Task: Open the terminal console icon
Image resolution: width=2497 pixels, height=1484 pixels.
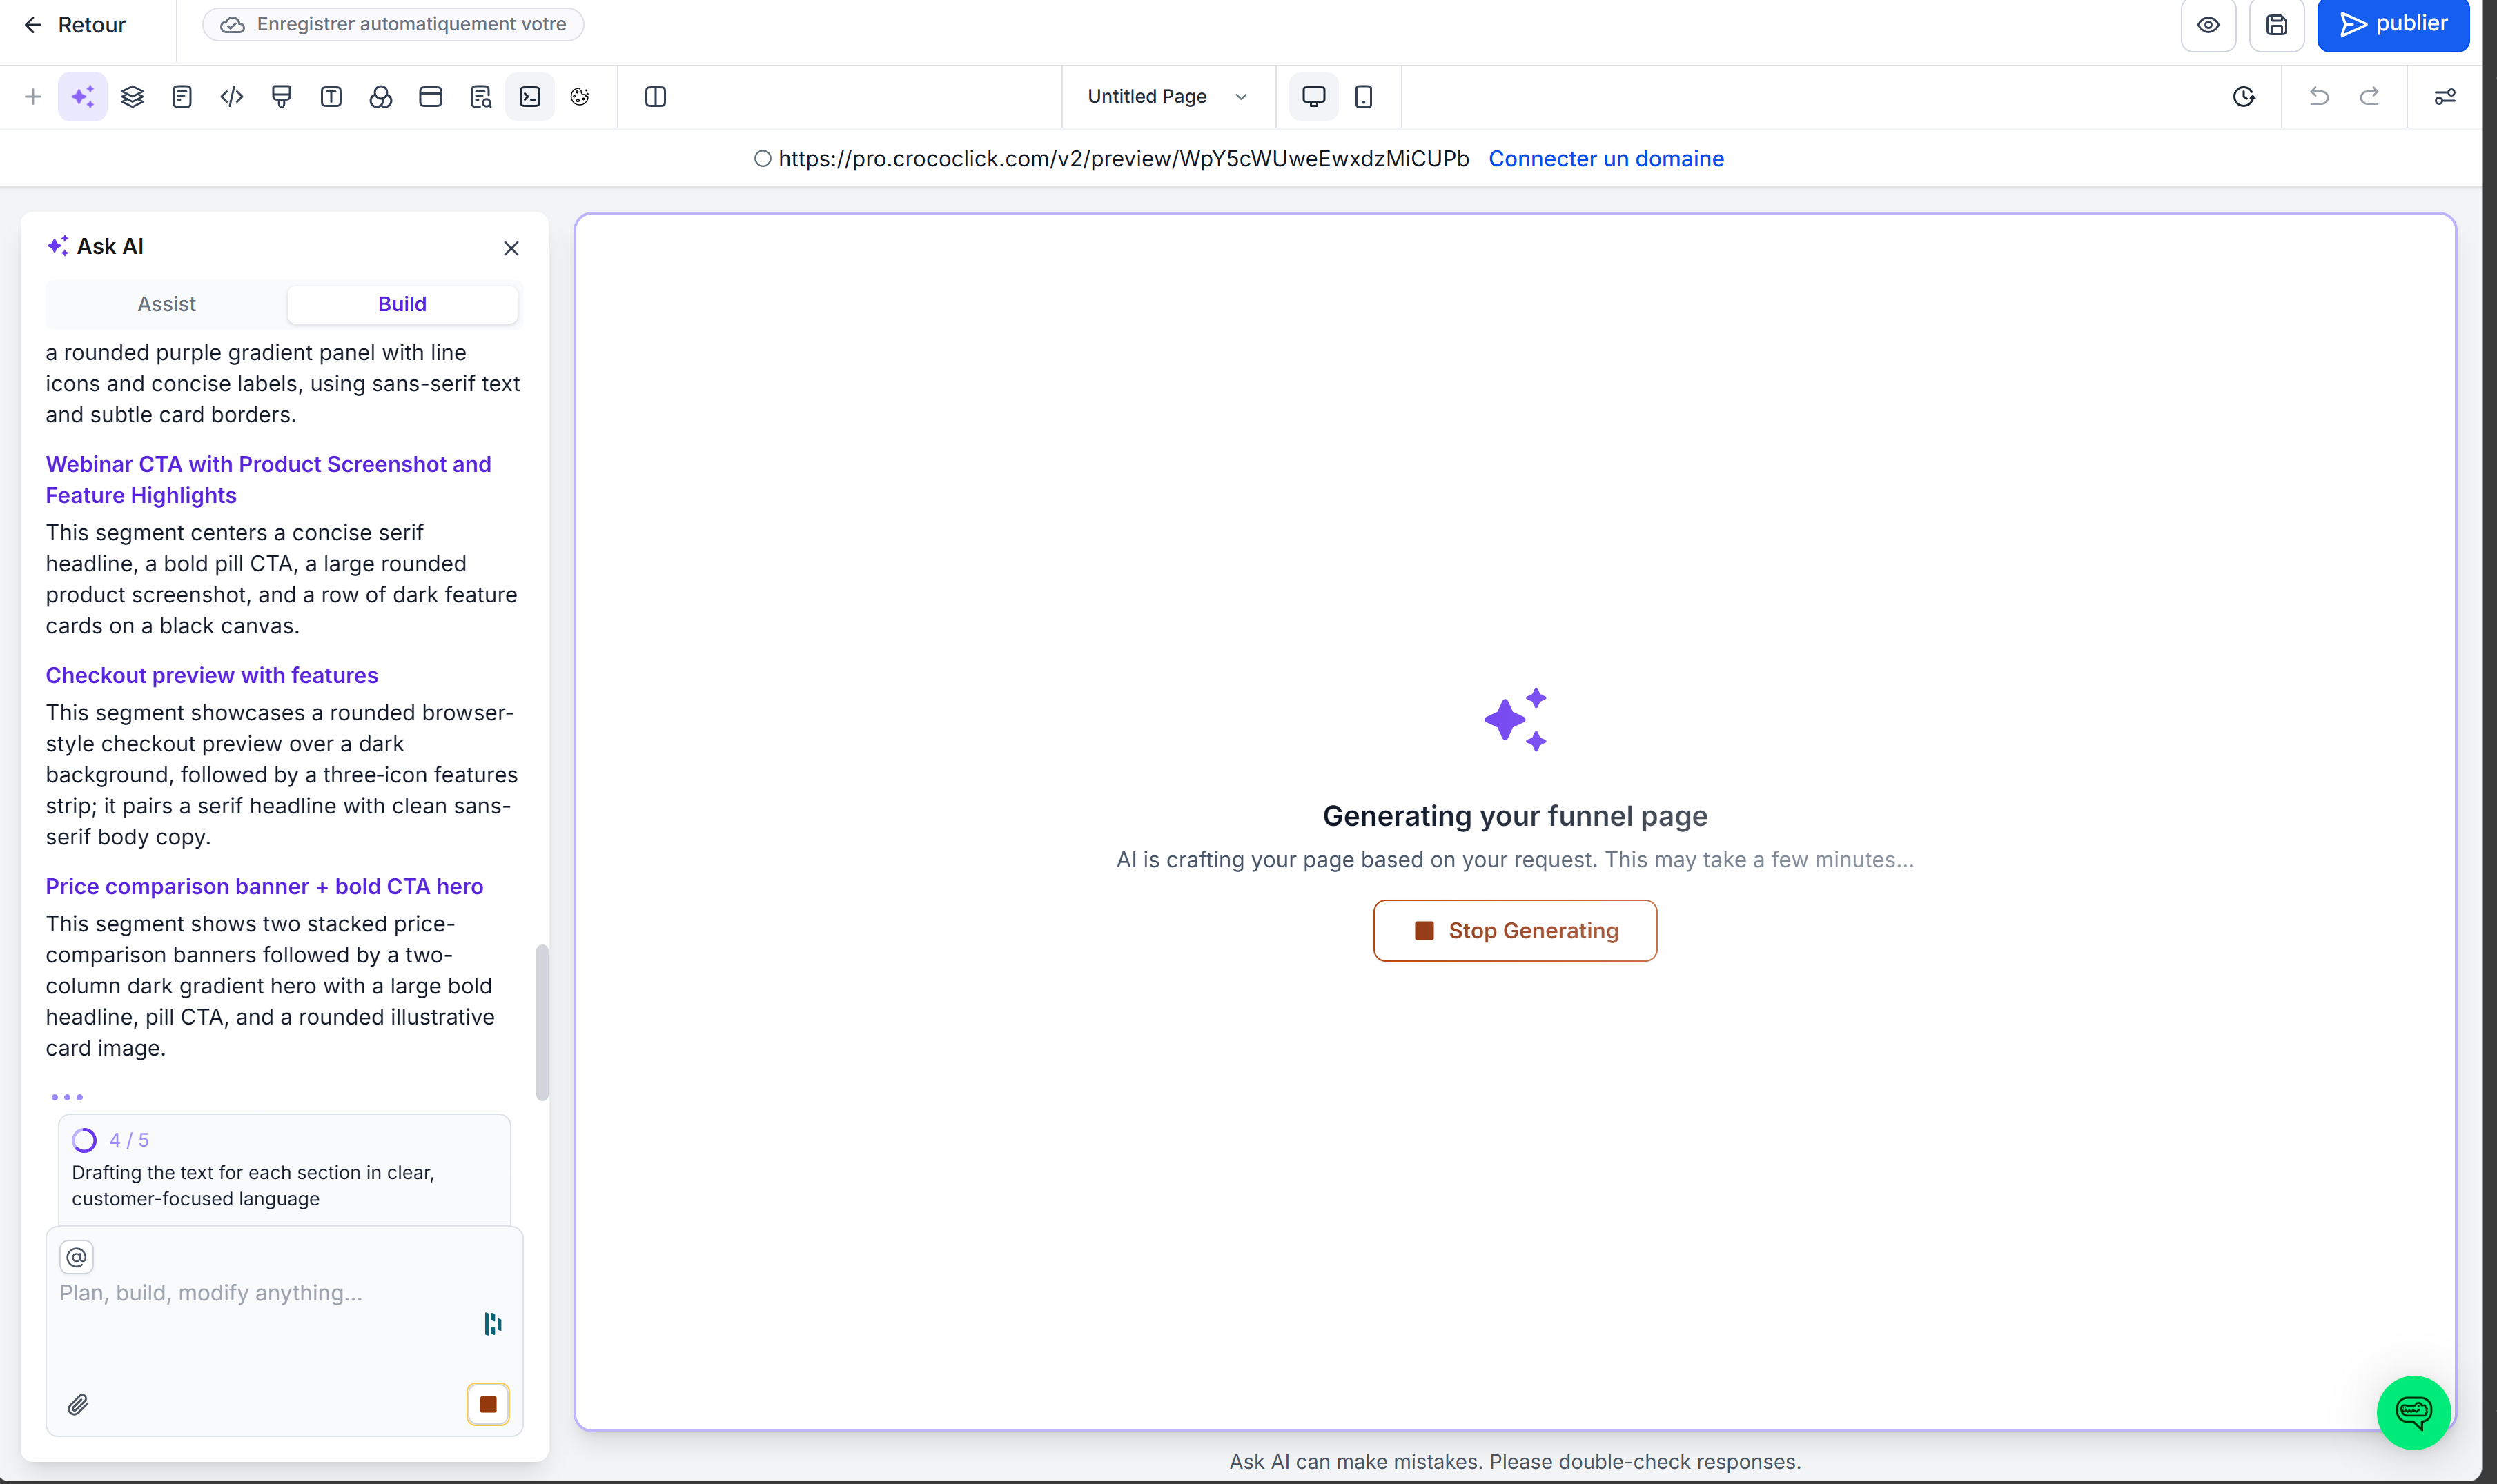Action: 530,97
